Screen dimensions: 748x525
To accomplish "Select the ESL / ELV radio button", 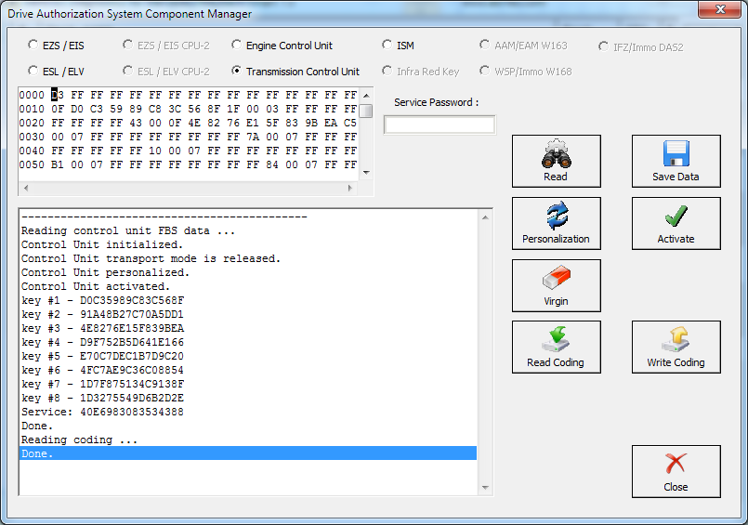I will click(x=33, y=71).
